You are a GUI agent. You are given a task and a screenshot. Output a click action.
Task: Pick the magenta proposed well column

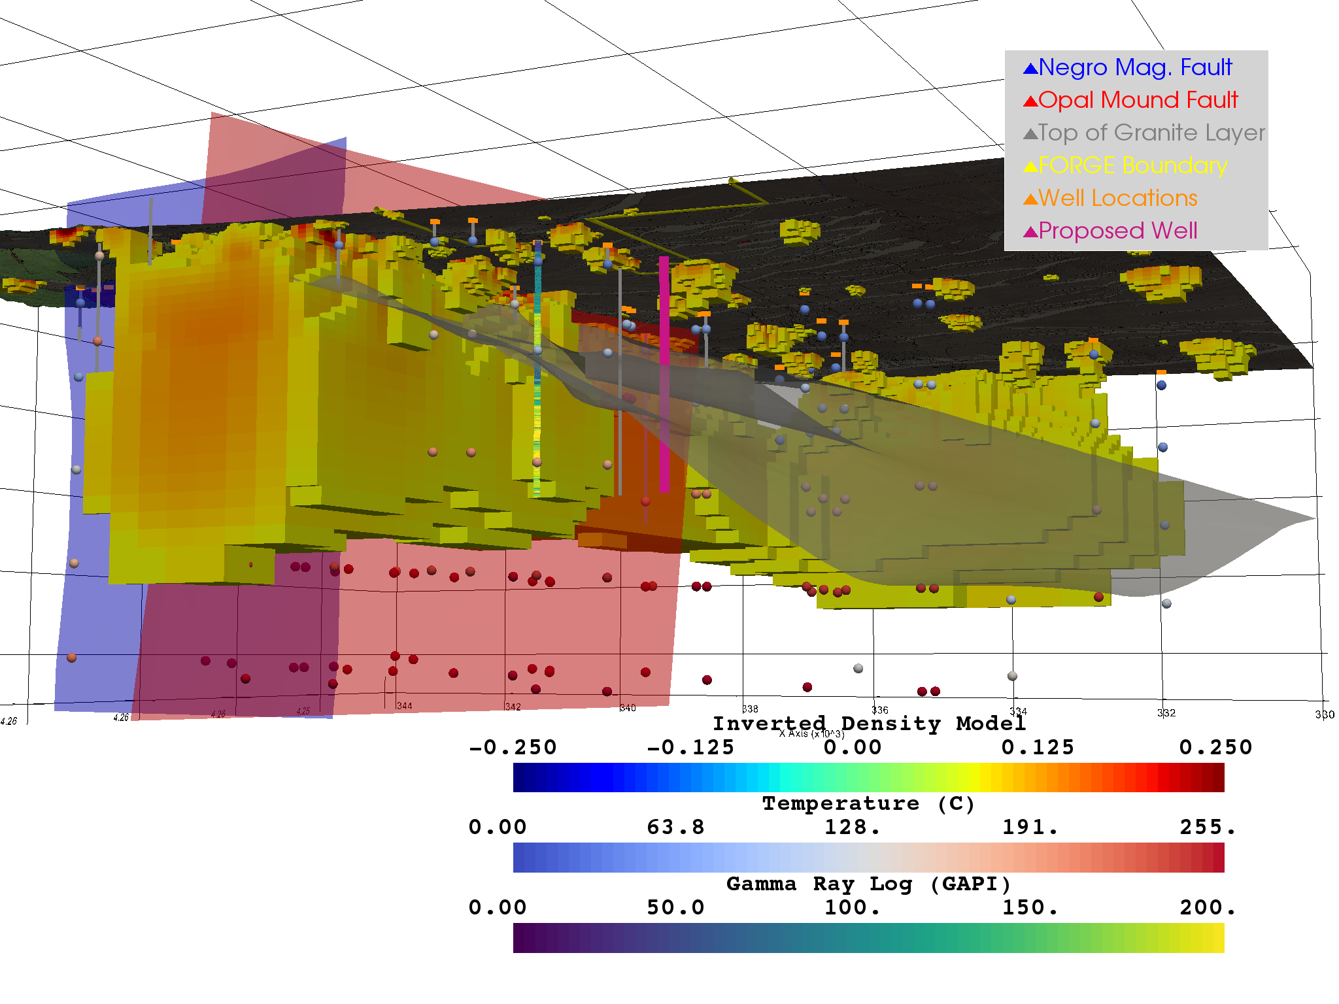tap(664, 374)
